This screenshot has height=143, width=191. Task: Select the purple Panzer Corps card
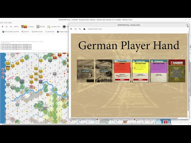tap(159, 71)
